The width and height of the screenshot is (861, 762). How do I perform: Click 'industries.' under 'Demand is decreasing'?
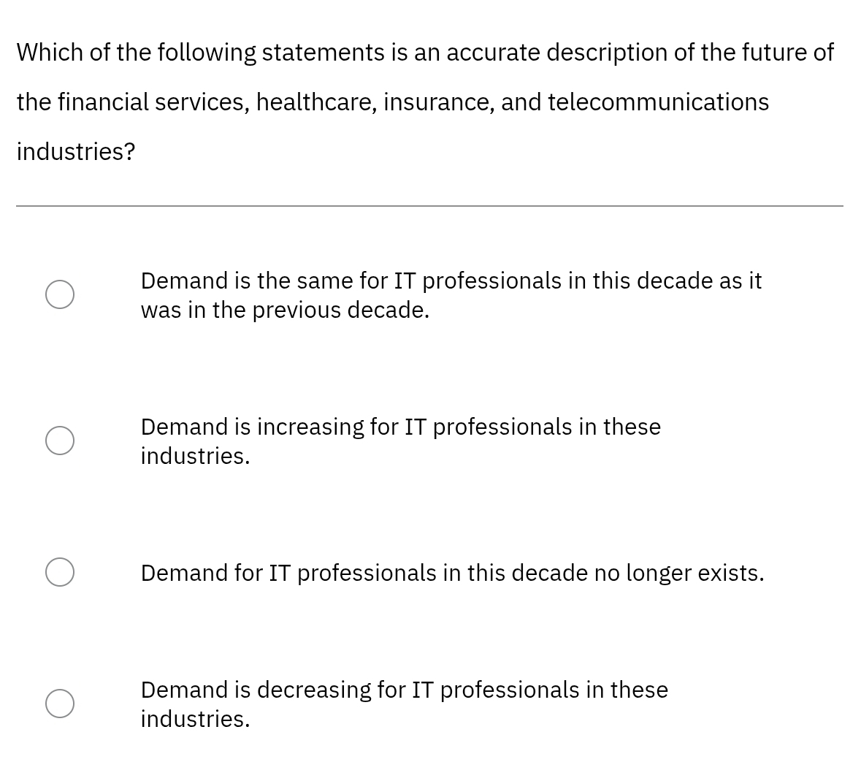[195, 720]
